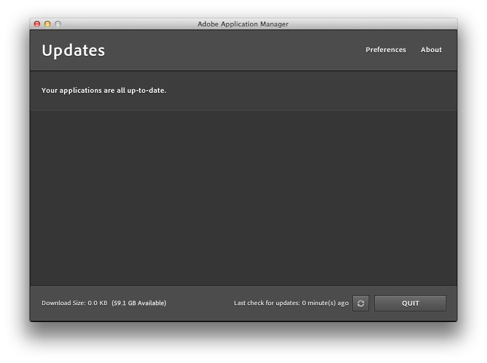This screenshot has height=363, width=487.
Task: Open the About link
Action: click(431, 50)
